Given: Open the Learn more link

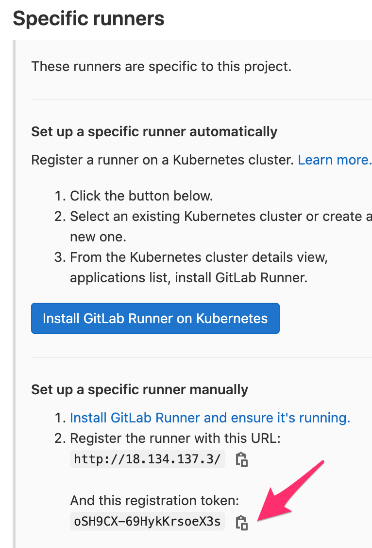Looking at the screenshot, I should (x=334, y=160).
